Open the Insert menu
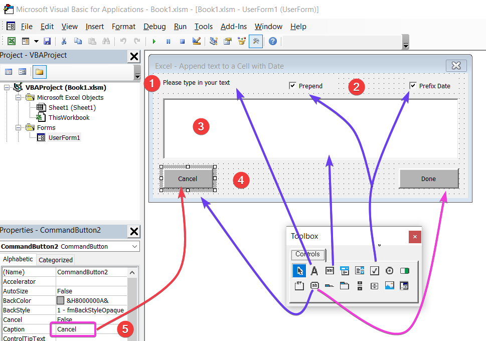The width and height of the screenshot is (486, 341). [94, 27]
